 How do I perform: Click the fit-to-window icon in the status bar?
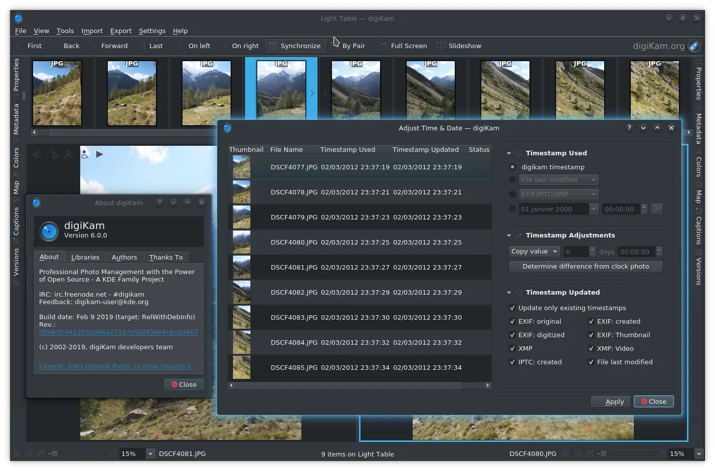(29, 453)
